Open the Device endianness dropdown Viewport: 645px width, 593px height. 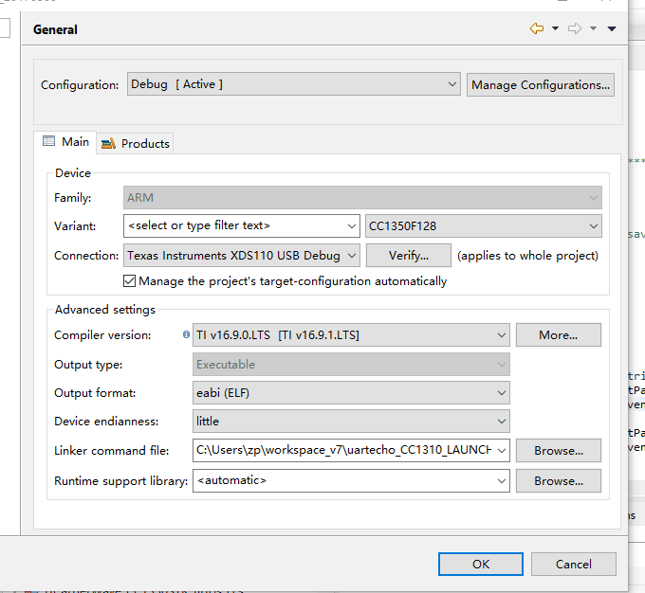351,422
